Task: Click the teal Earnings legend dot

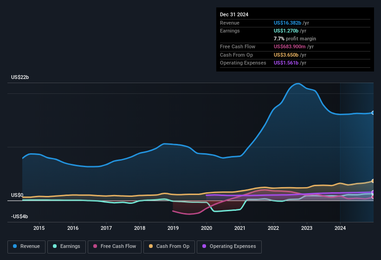Action: (55, 246)
